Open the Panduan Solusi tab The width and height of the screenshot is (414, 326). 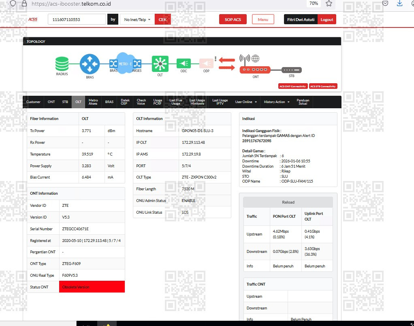[x=303, y=102]
